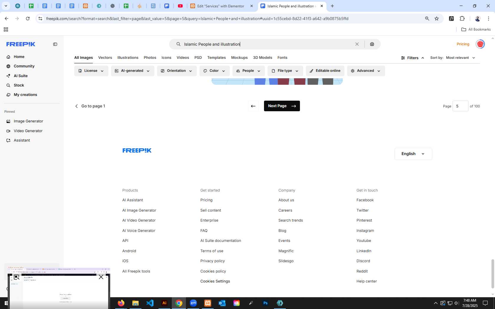Open Cookies Settings footer link
This screenshot has width=495, height=309.
click(x=215, y=281)
